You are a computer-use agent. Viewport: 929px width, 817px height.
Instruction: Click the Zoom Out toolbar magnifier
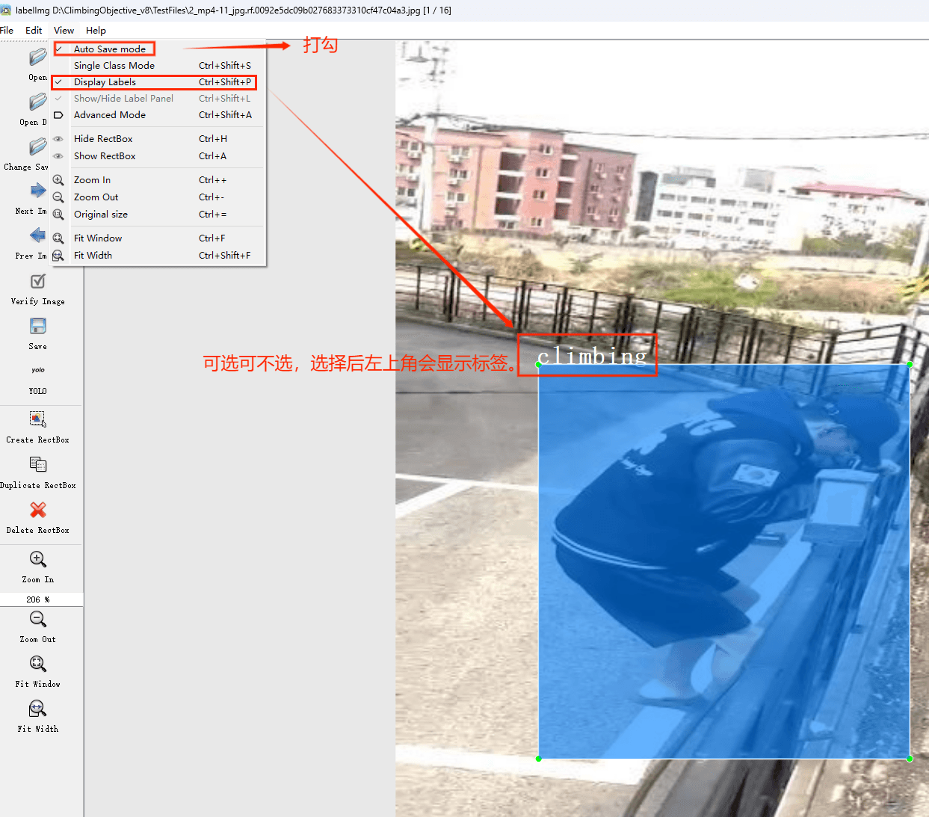pyautogui.click(x=37, y=620)
